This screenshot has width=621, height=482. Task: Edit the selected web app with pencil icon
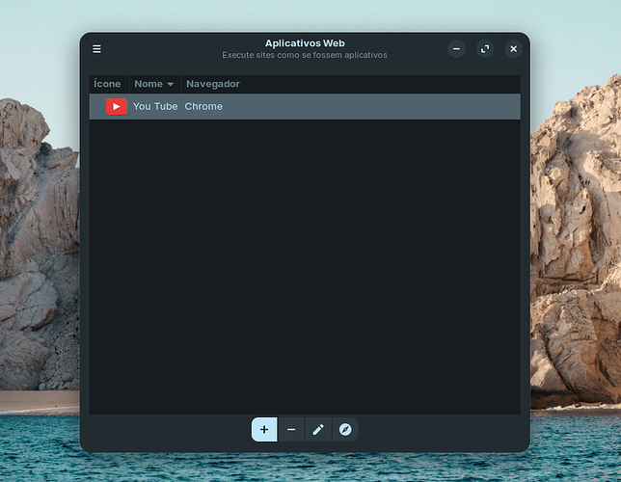pos(318,429)
